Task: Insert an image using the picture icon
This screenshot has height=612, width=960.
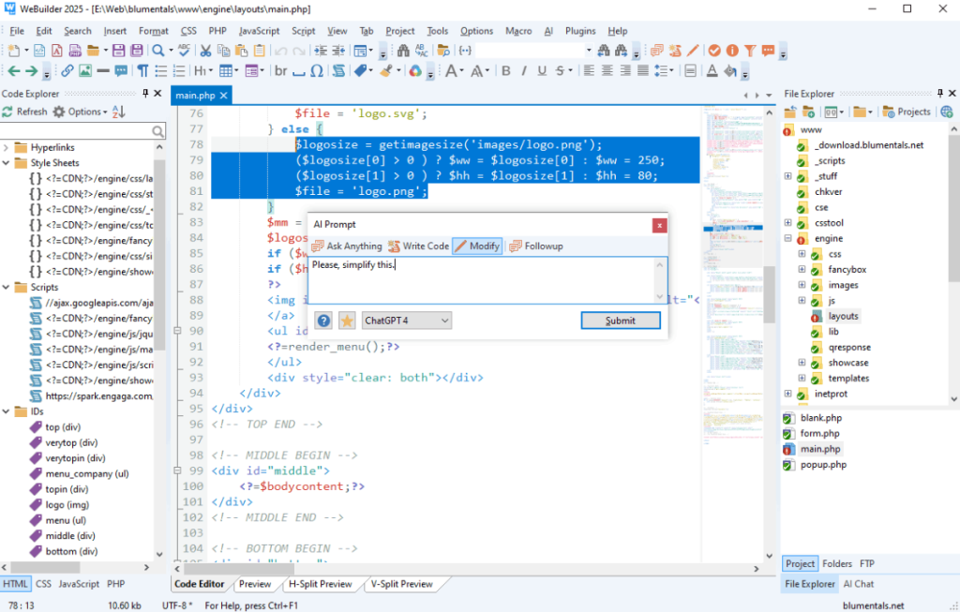Action: tap(85, 71)
